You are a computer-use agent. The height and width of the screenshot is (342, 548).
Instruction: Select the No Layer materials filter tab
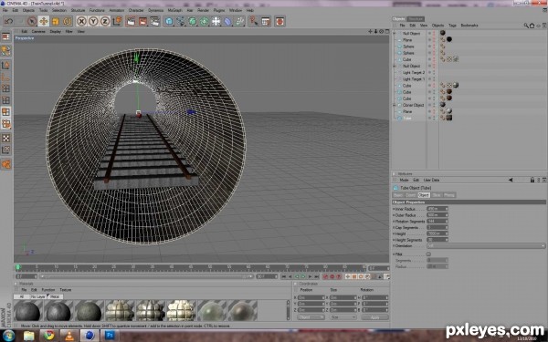(x=37, y=296)
